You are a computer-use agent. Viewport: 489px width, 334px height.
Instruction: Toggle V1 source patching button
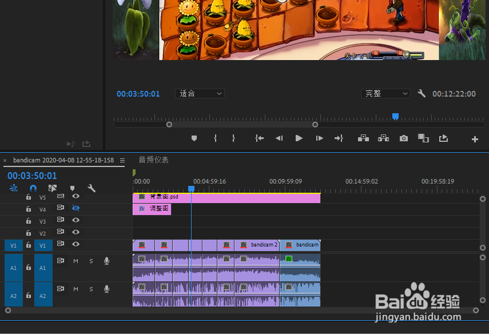coord(13,245)
